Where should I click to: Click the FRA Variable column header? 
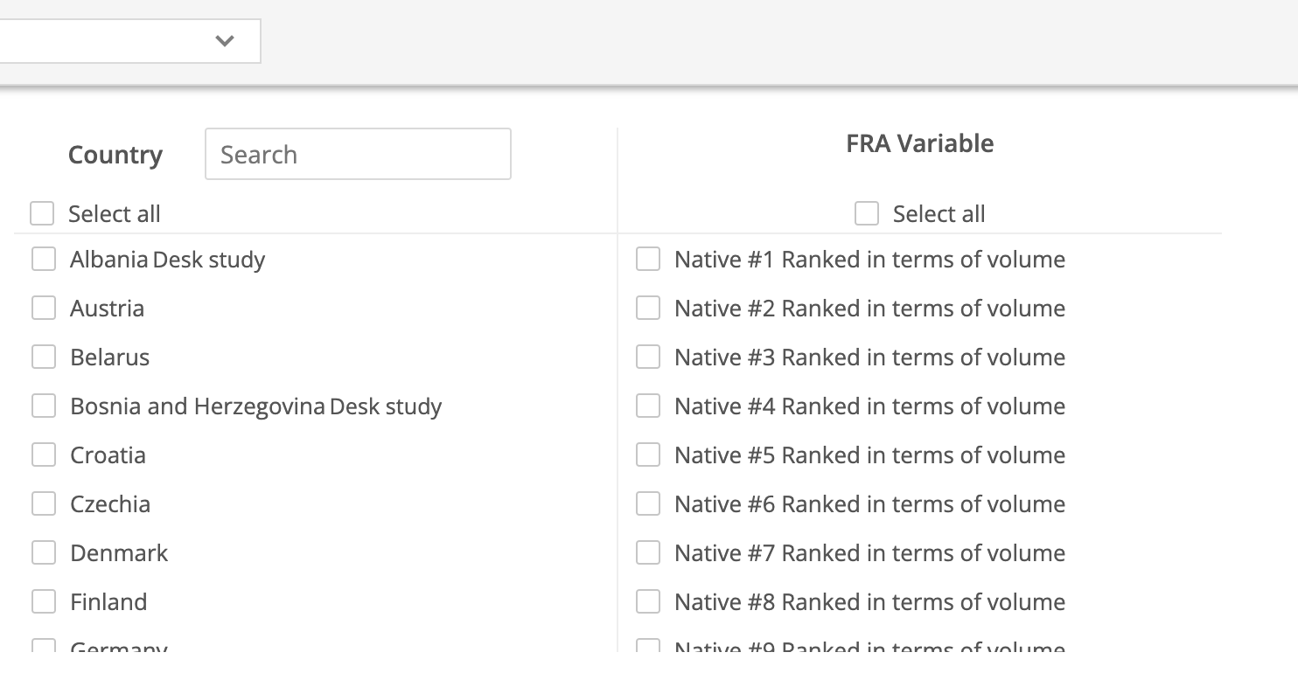[x=918, y=142]
